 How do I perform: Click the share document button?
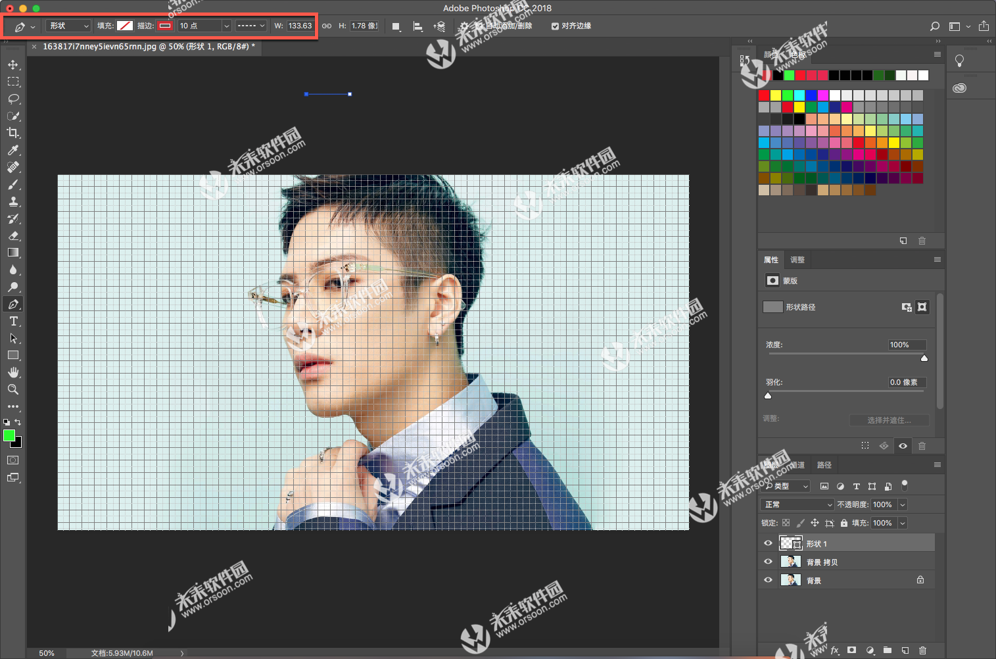click(x=984, y=26)
